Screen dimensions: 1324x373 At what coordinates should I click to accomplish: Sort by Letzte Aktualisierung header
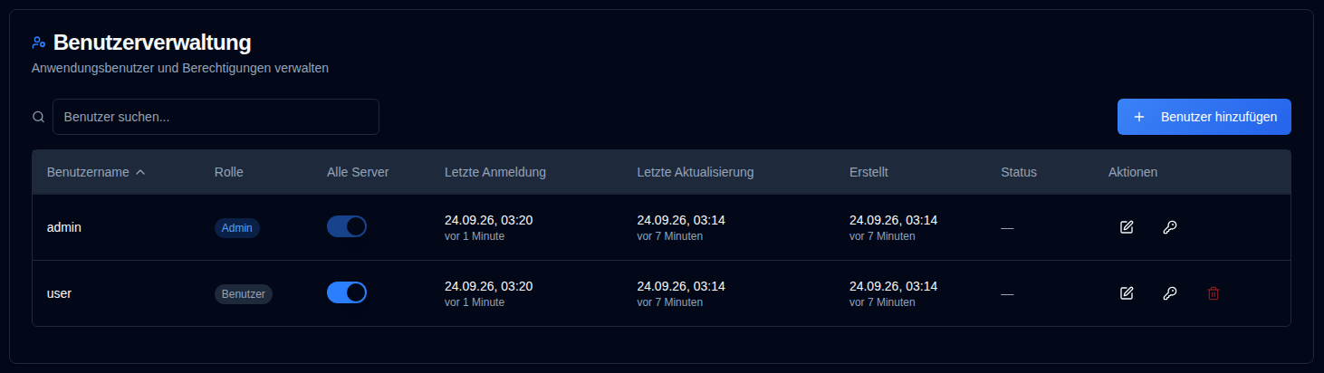[696, 172]
